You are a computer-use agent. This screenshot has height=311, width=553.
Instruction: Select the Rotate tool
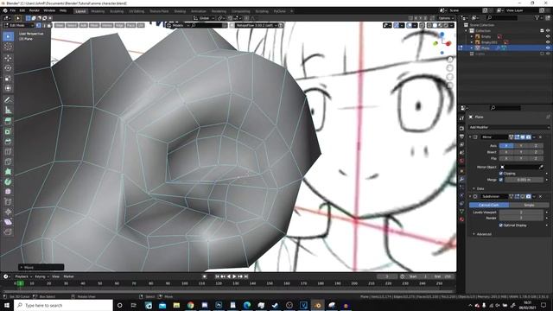coord(8,68)
